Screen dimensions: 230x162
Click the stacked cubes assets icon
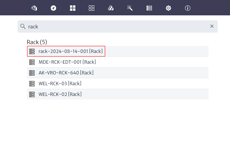(111, 8)
